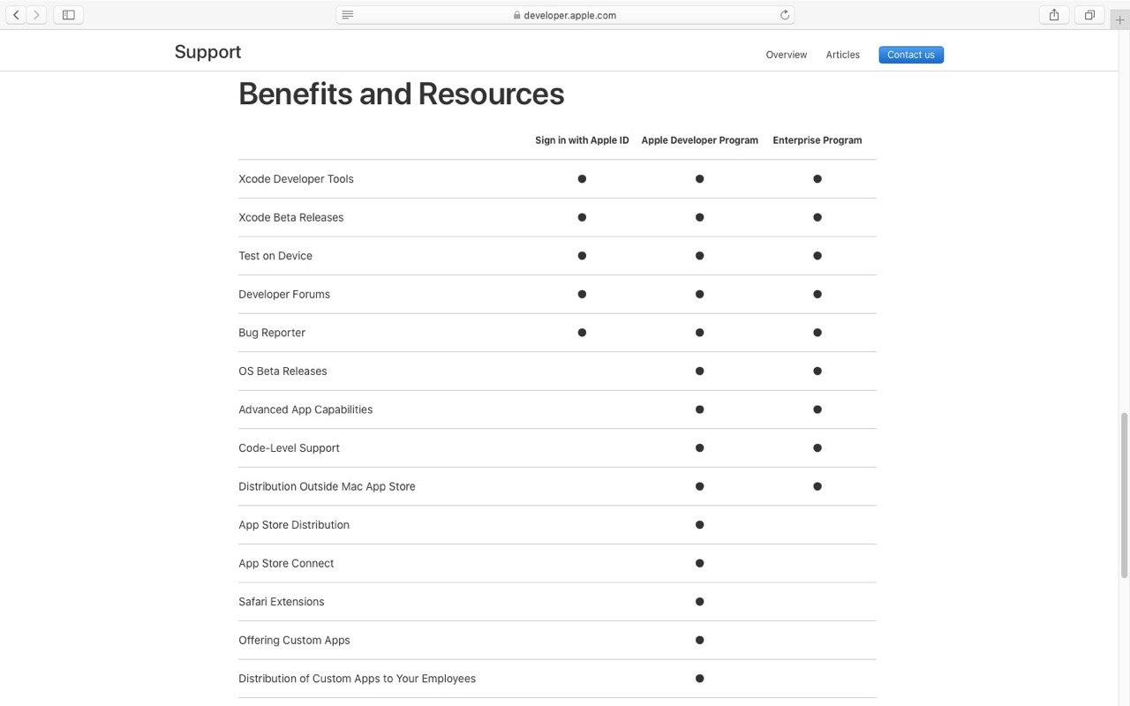Image resolution: width=1130 pixels, height=706 pixels.
Task: Click the Xcode Beta Releases row label
Action: [290, 217]
